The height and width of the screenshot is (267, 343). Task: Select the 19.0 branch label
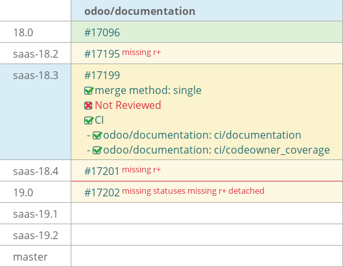click(23, 192)
